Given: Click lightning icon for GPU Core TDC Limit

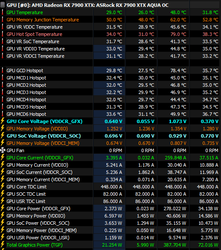Looking at the screenshot, I should (x=3, y=187).
